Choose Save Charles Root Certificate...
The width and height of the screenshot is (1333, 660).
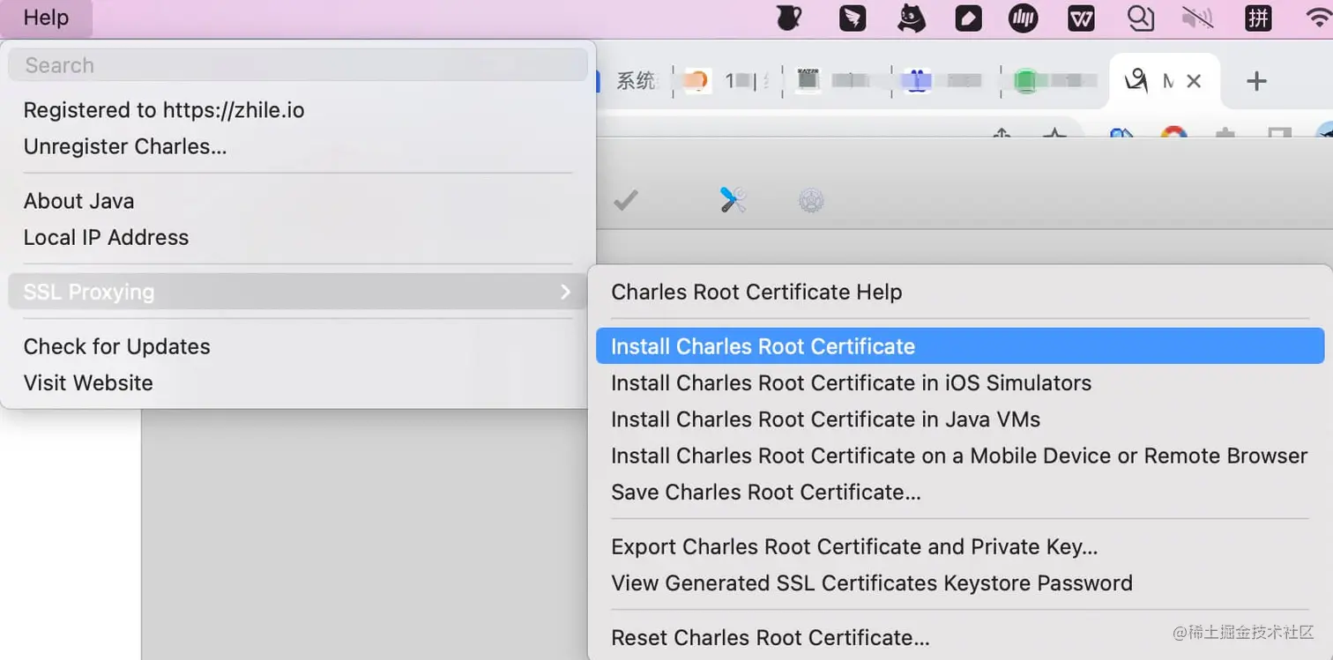(960, 492)
